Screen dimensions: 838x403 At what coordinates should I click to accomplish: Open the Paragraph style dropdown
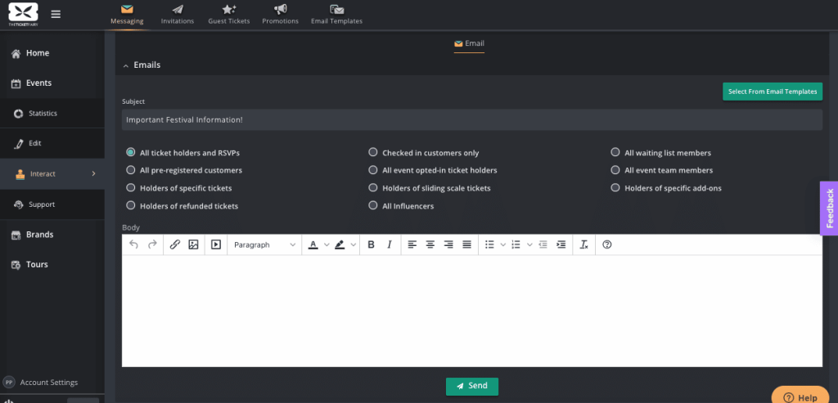point(264,244)
